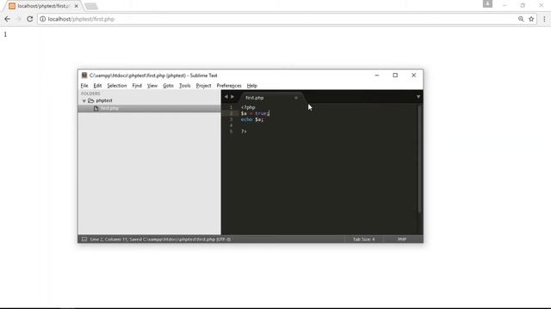Open the tab list dropdown arrow
Screen dimensions: 551x309
418,97
